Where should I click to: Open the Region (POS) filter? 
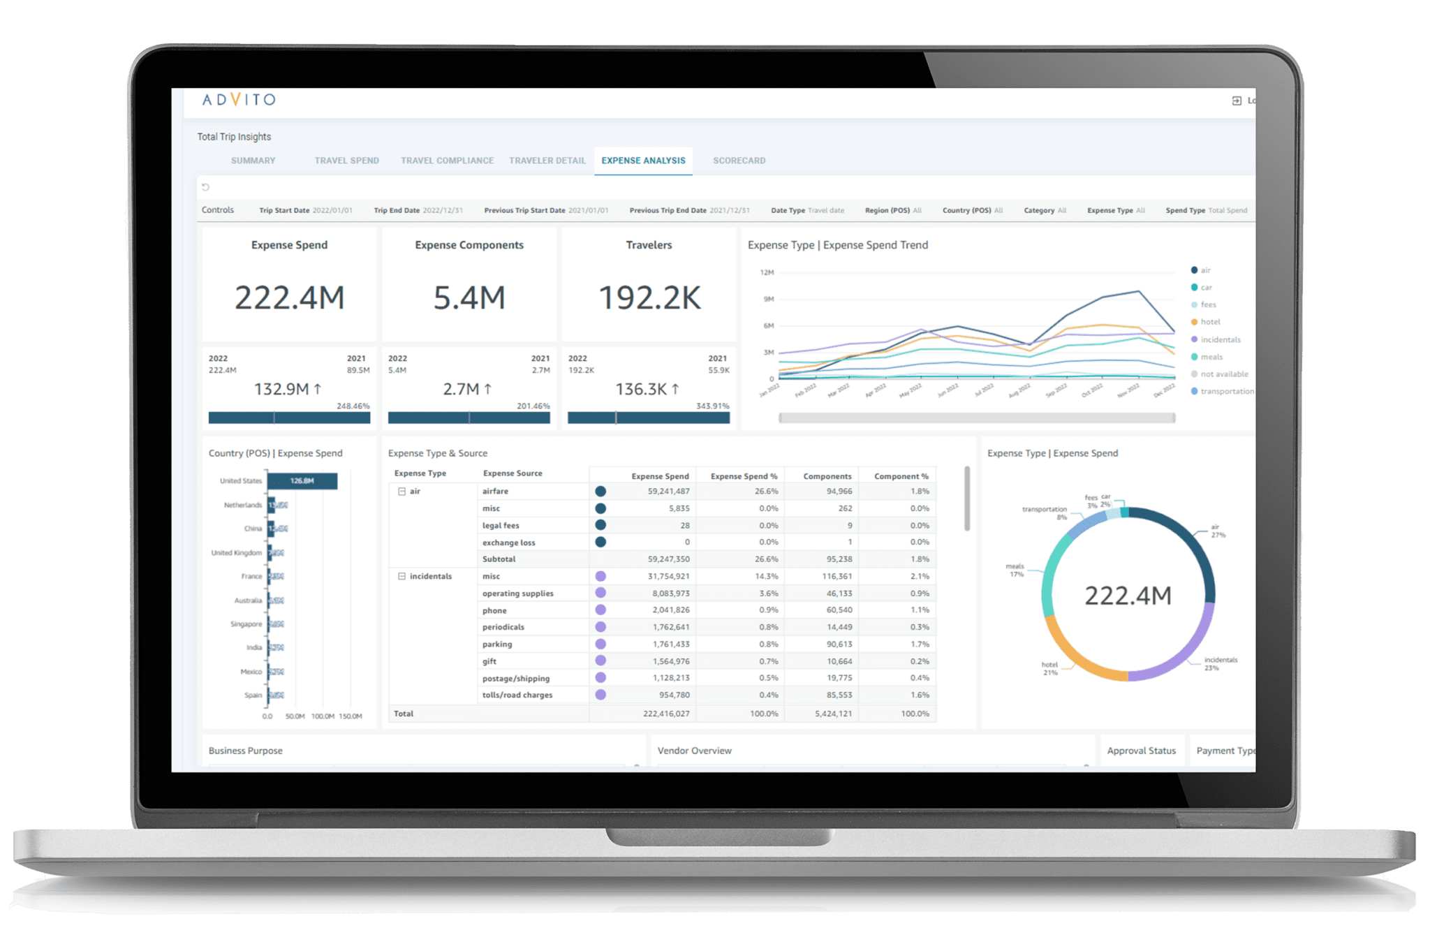coord(893,210)
